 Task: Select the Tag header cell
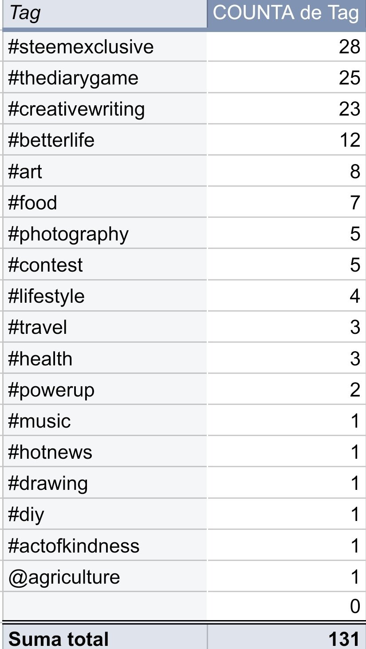pos(105,14)
